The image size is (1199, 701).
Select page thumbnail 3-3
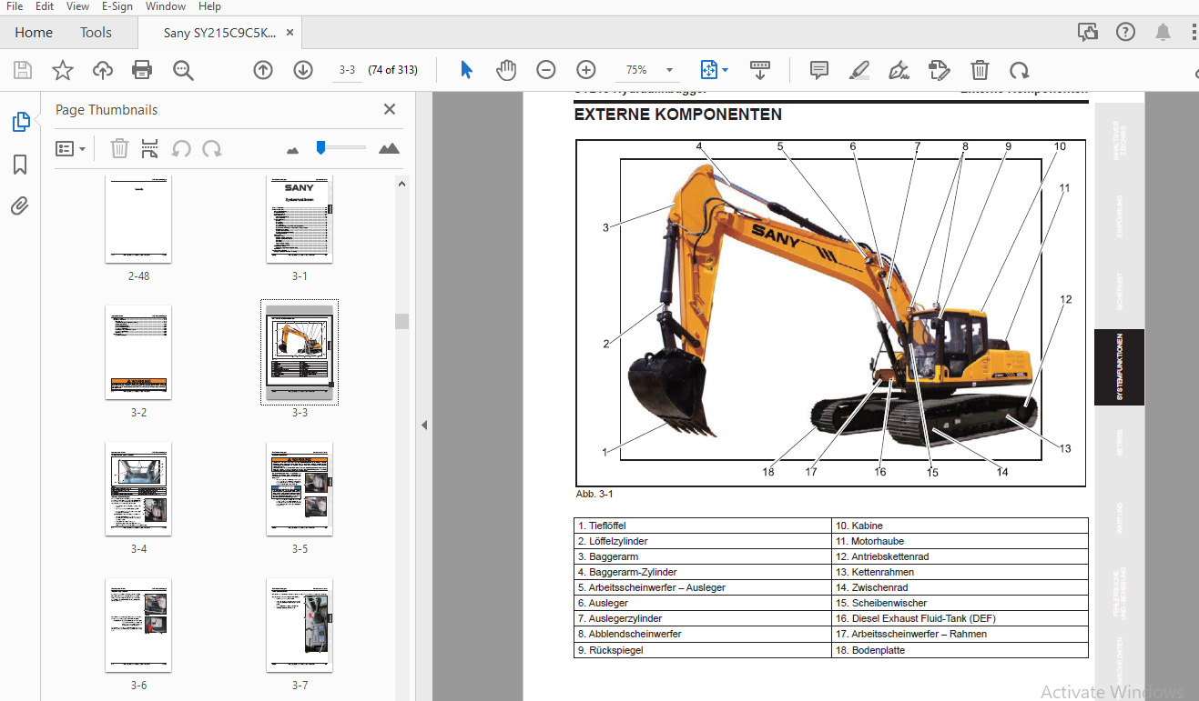click(300, 352)
